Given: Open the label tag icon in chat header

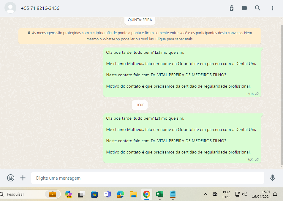Looking at the screenshot, I should click(x=245, y=8).
